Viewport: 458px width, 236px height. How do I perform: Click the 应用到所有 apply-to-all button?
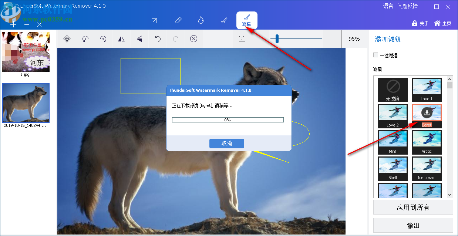point(413,207)
